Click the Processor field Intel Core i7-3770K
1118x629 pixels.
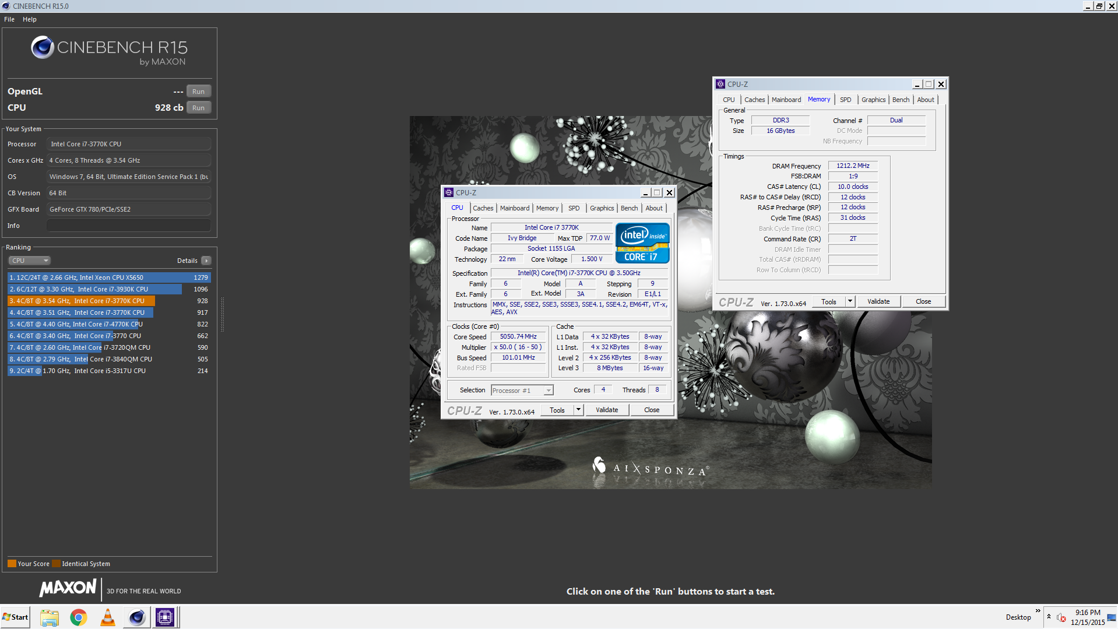pyautogui.click(x=129, y=144)
